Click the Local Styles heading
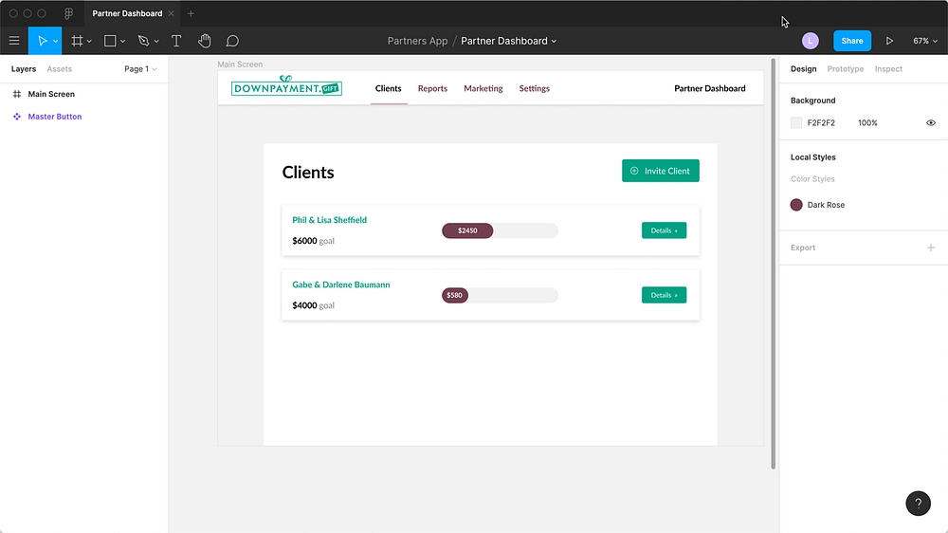 (813, 157)
